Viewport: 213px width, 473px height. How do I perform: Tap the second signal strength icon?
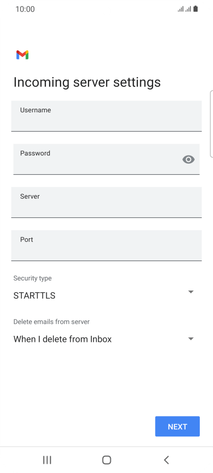pos(188,9)
